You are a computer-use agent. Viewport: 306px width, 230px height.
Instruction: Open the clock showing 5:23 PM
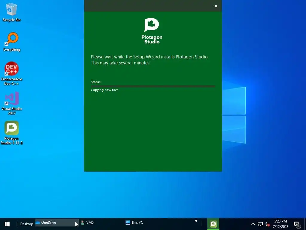click(x=280, y=224)
